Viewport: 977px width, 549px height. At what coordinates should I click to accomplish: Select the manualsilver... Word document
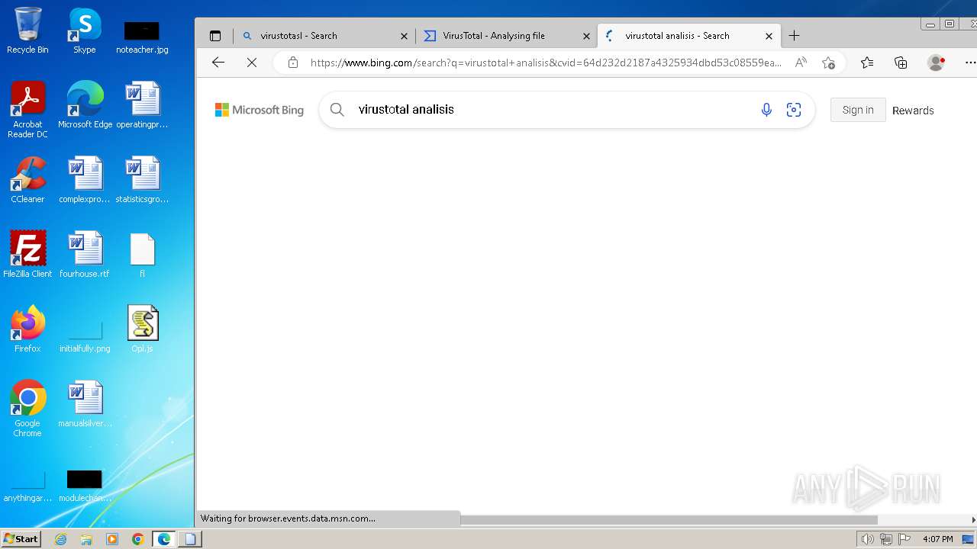pos(85,404)
